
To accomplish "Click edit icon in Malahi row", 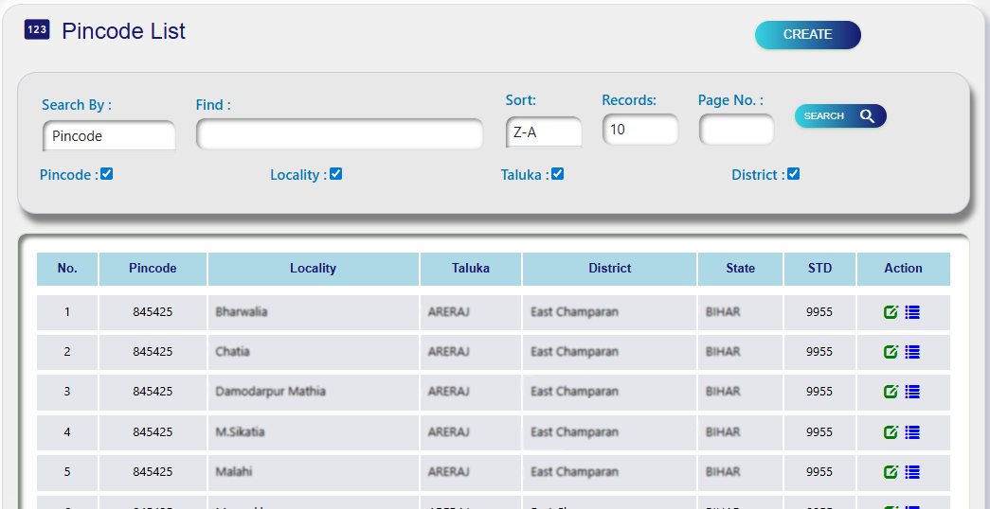I will click(x=891, y=472).
